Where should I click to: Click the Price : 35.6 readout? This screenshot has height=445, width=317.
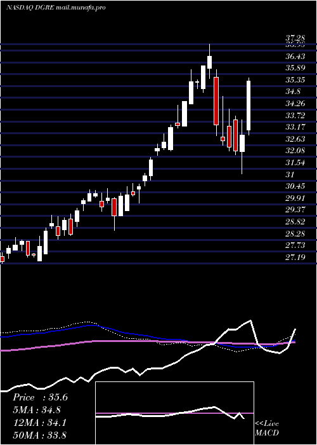pyautogui.click(x=41, y=397)
